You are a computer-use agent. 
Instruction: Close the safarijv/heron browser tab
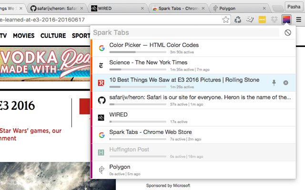[81, 9]
